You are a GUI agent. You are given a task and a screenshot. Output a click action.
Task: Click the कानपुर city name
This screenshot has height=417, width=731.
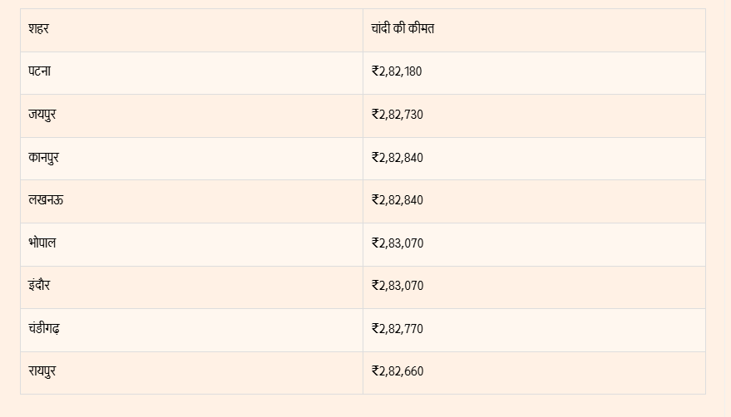click(43, 158)
